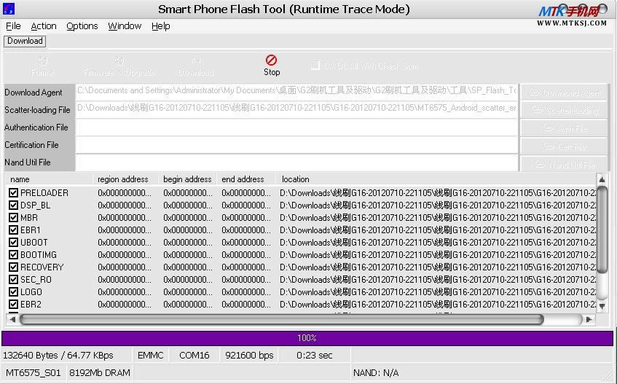Open the Options menu
The width and height of the screenshot is (617, 384).
tap(82, 26)
